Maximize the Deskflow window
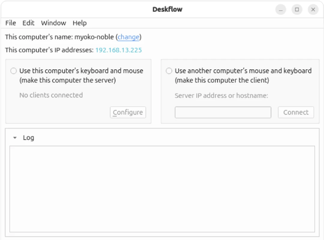Screen dimensions: 324x240 [x=297, y=10]
